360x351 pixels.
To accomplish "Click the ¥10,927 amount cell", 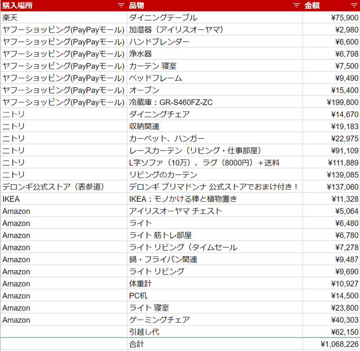I will coord(331,284).
